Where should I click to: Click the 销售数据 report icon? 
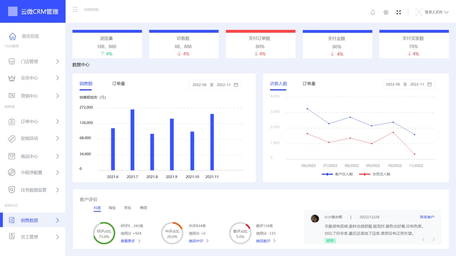coord(12,220)
